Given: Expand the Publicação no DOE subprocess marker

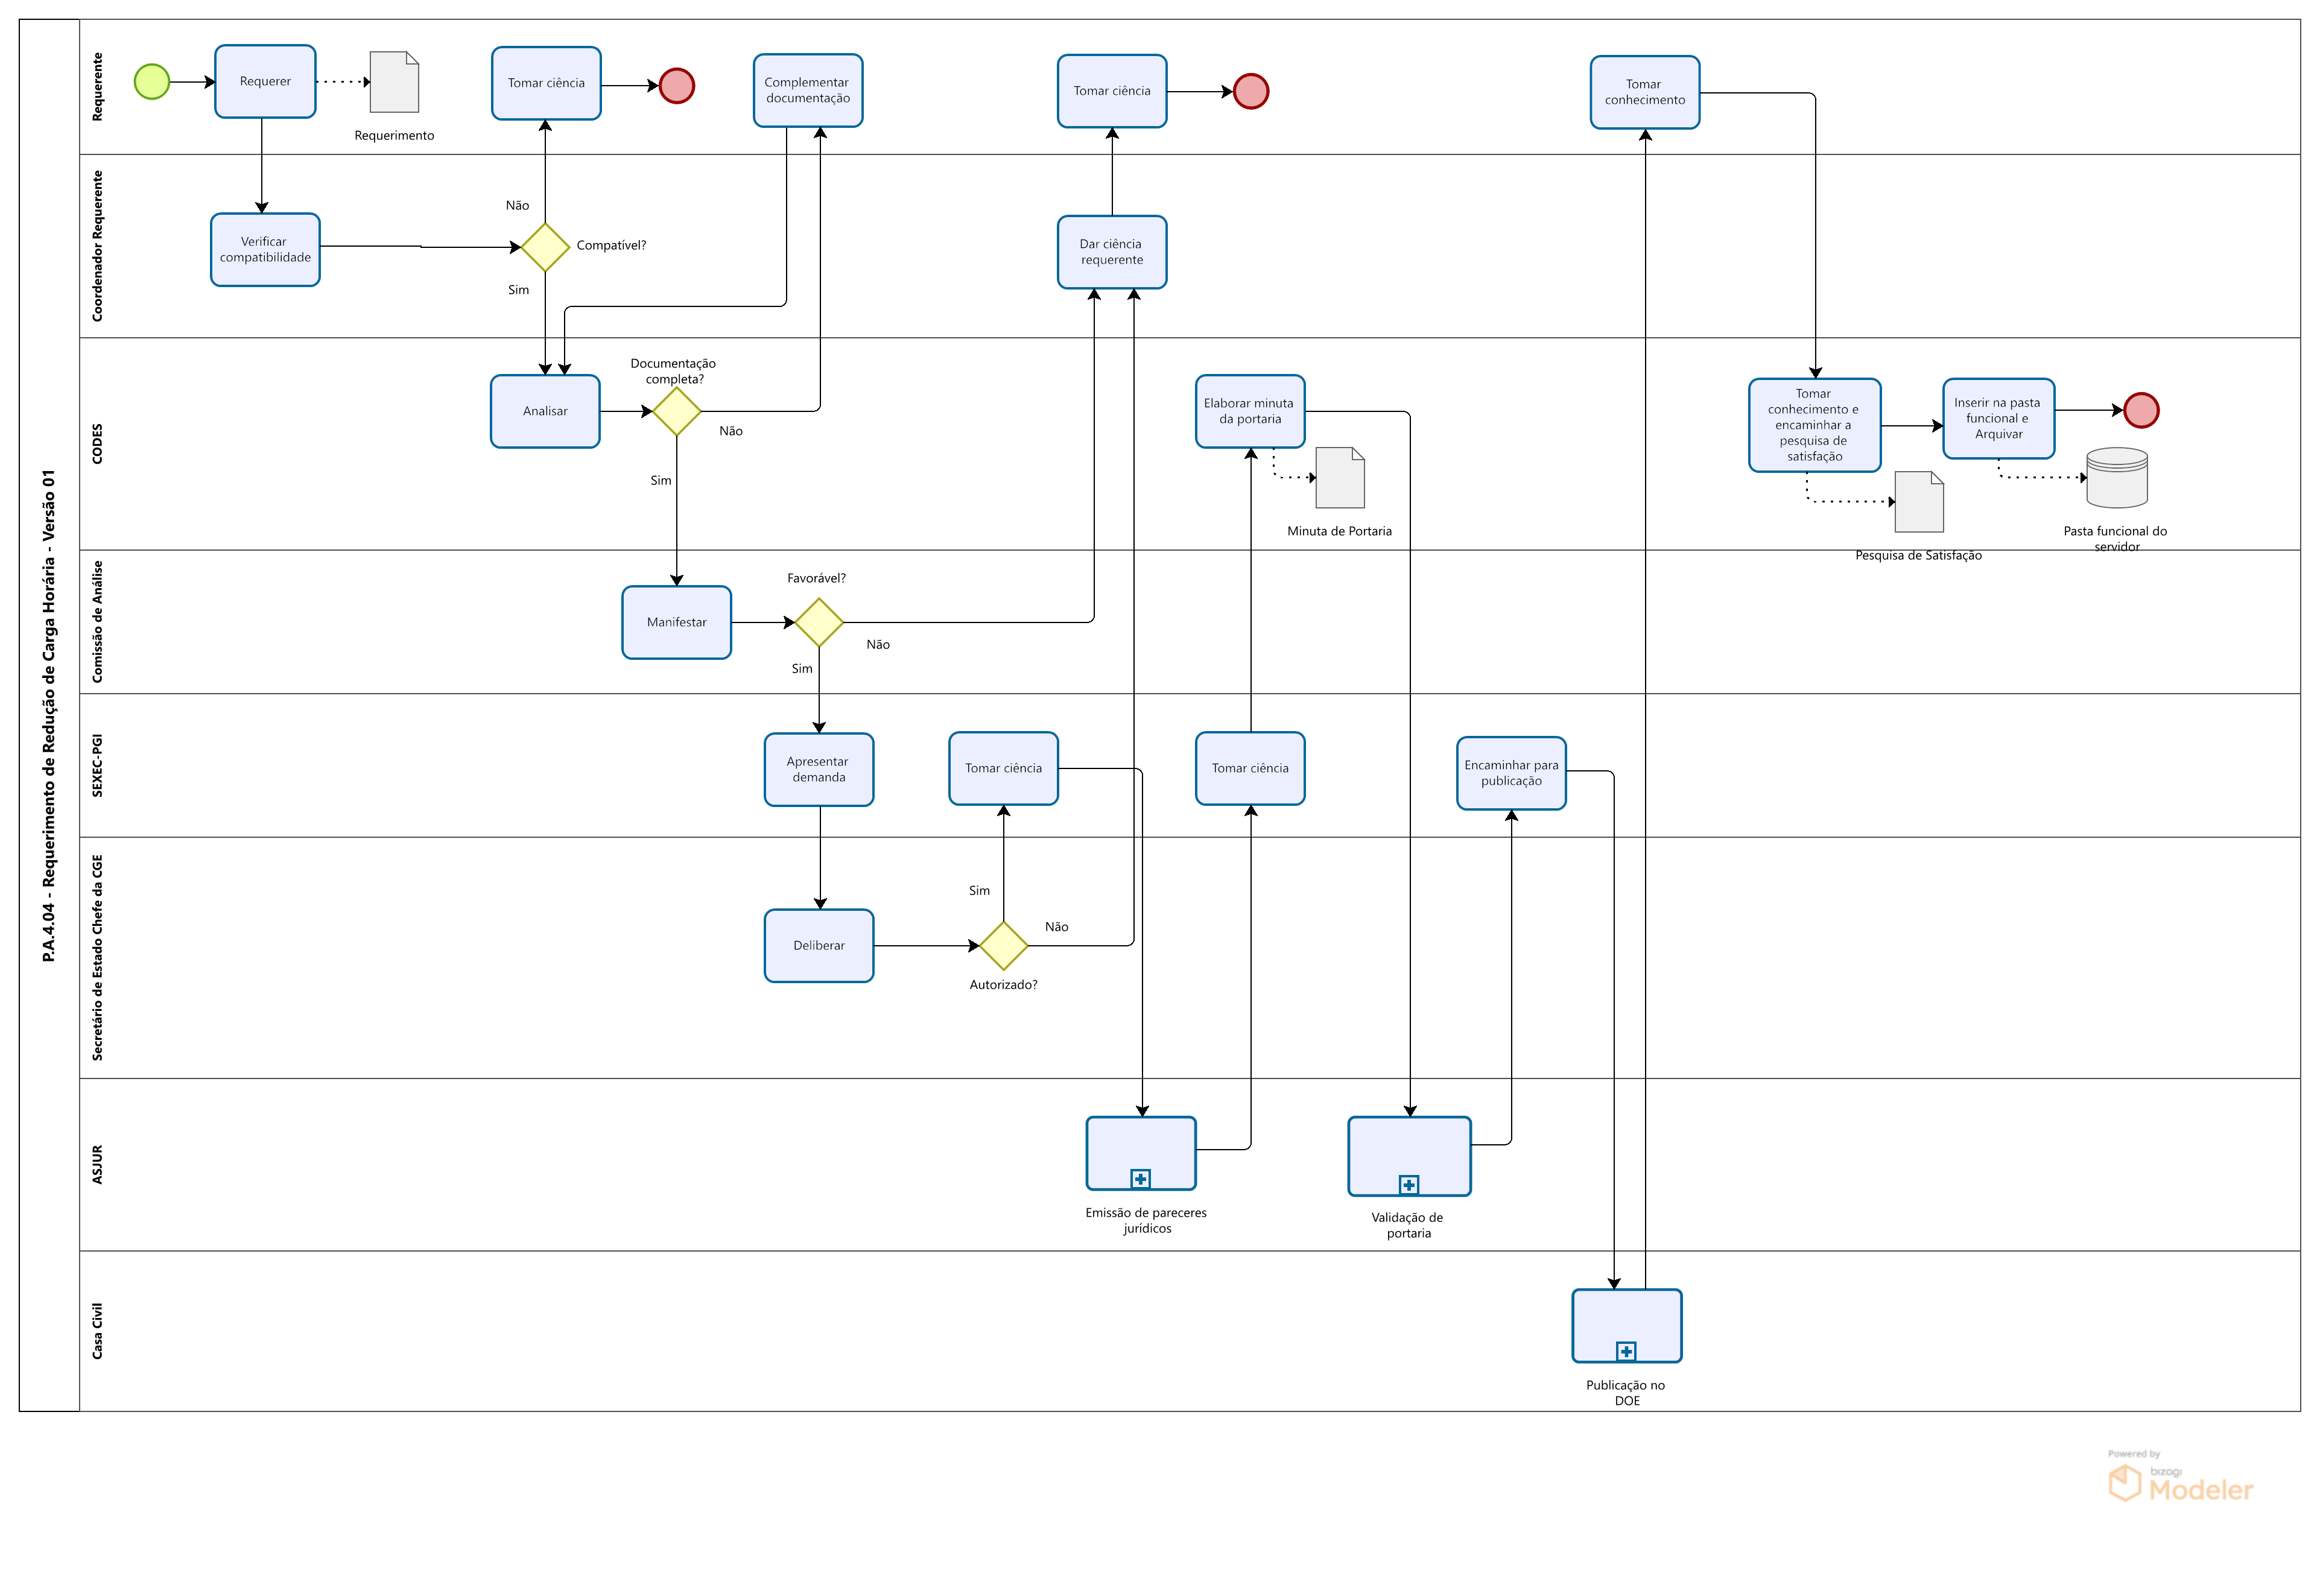Looking at the screenshot, I should pos(1626,1351).
